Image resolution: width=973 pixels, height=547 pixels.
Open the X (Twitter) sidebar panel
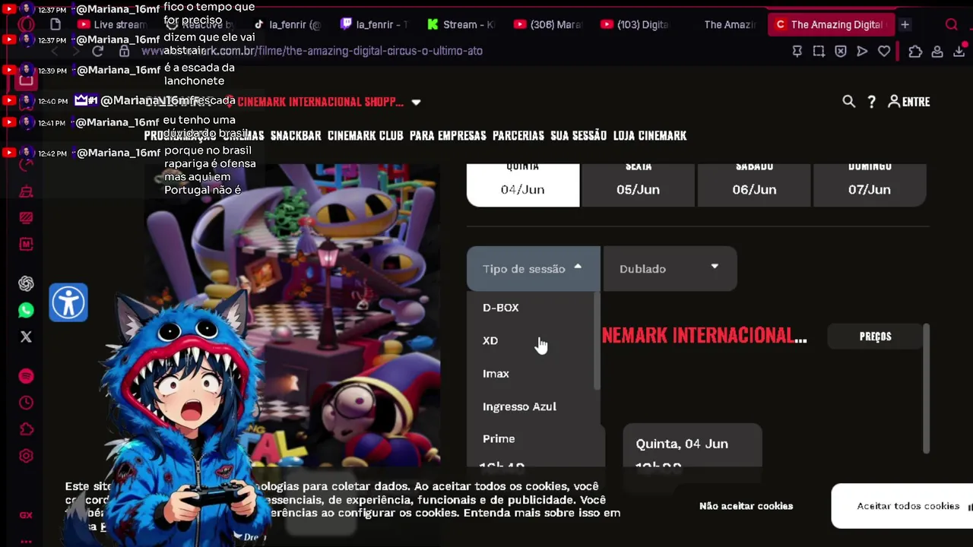click(26, 337)
